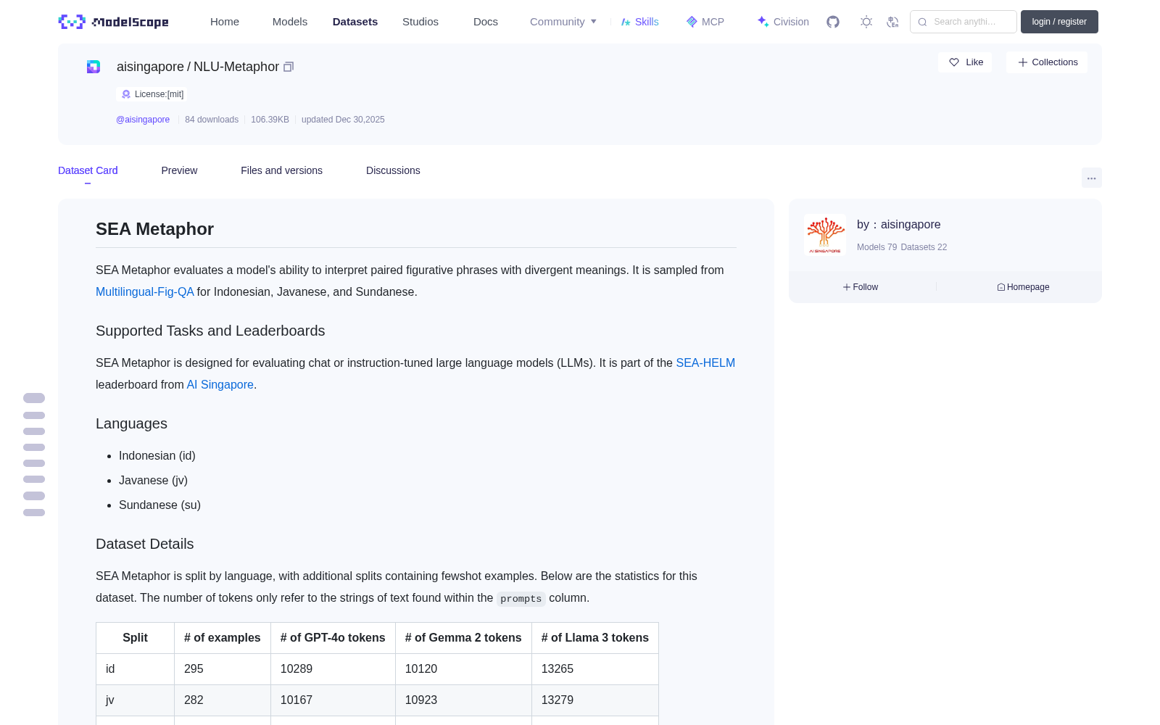Expand the Community dropdown menu
1160x725 pixels.
[x=563, y=22]
